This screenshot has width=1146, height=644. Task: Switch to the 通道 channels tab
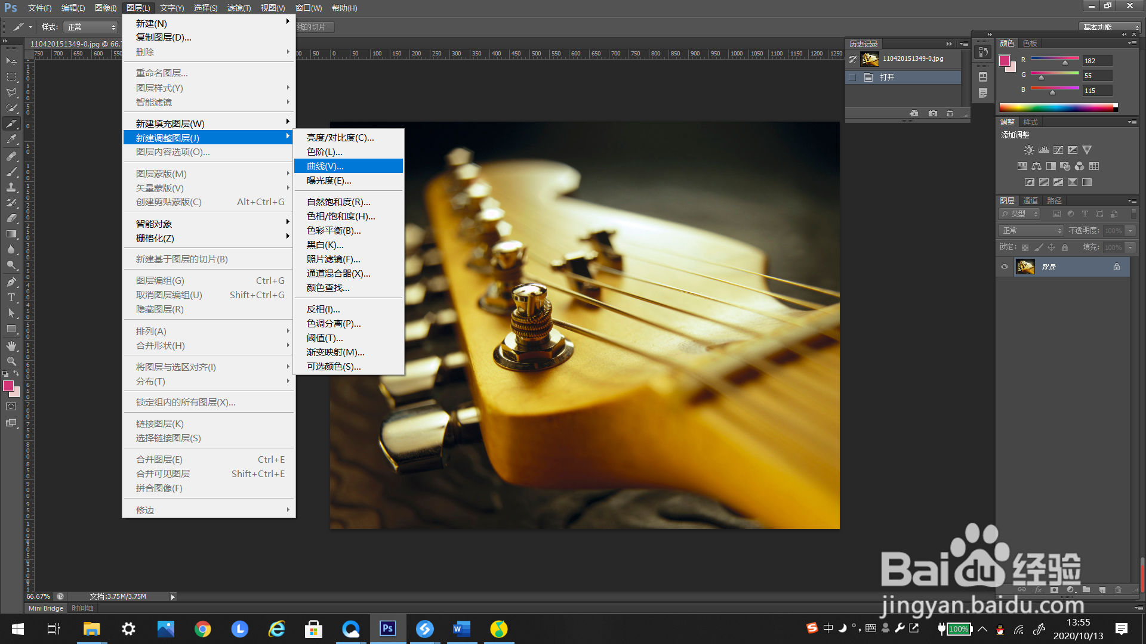pyautogui.click(x=1030, y=200)
